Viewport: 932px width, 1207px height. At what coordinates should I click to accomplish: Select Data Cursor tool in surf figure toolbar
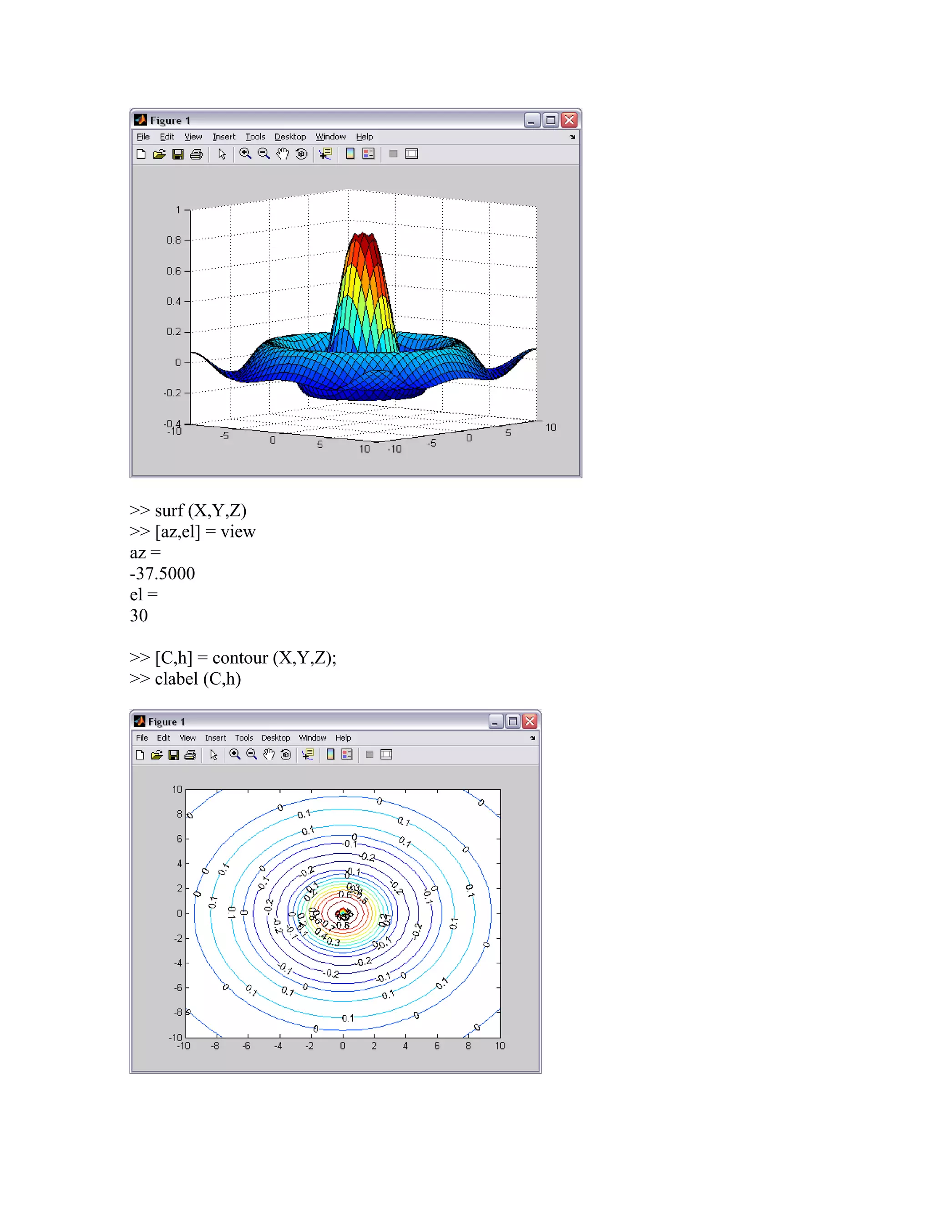326,154
